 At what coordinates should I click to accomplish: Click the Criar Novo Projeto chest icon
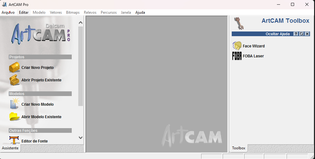[14, 67]
